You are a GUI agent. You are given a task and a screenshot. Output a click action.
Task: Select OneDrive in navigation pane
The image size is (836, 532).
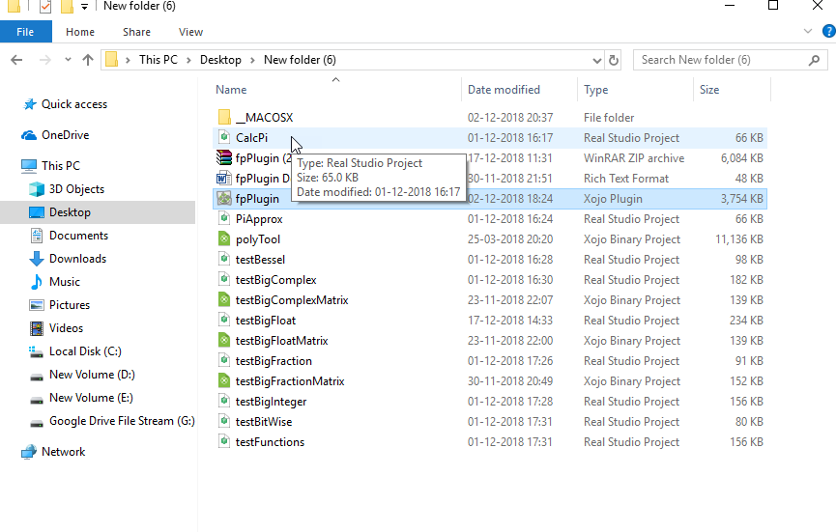point(65,135)
